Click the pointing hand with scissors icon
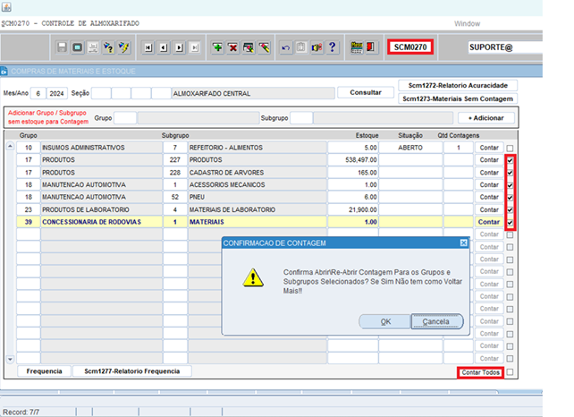Screen dimensions: 574x417 point(317,47)
